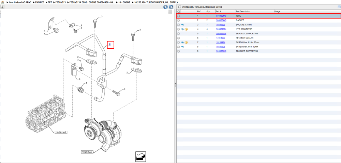This screenshot has width=341, height=163.
Task: Click the circle icon in SCREW M6 row
Action: 179,47
